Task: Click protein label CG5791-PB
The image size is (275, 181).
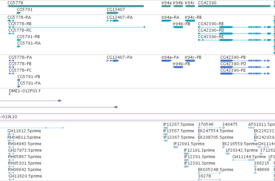Action: click(x=29, y=77)
